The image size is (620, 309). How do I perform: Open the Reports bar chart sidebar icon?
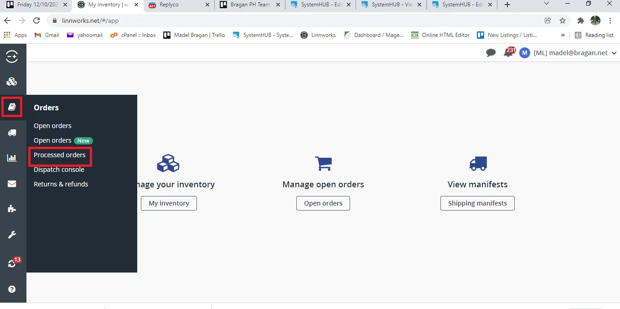click(x=12, y=158)
